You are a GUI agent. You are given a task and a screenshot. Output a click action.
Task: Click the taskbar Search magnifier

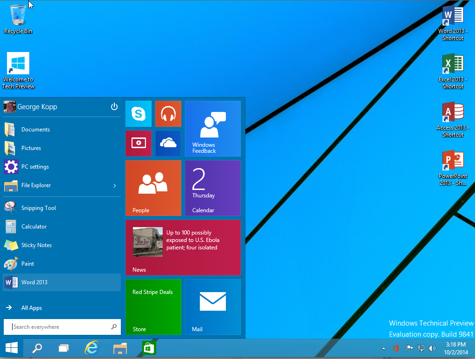[37, 348]
